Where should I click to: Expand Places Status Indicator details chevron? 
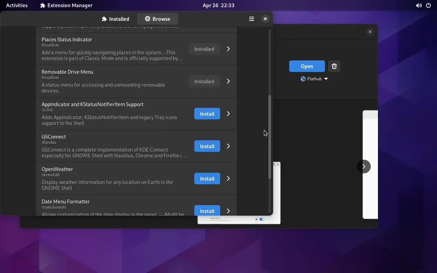(x=228, y=49)
